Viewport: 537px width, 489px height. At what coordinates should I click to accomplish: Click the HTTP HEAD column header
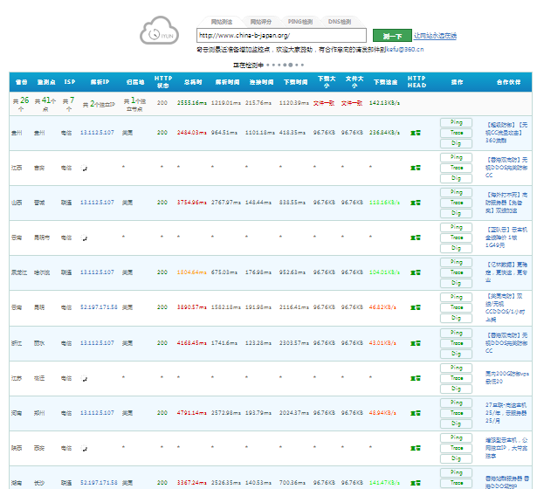(417, 82)
